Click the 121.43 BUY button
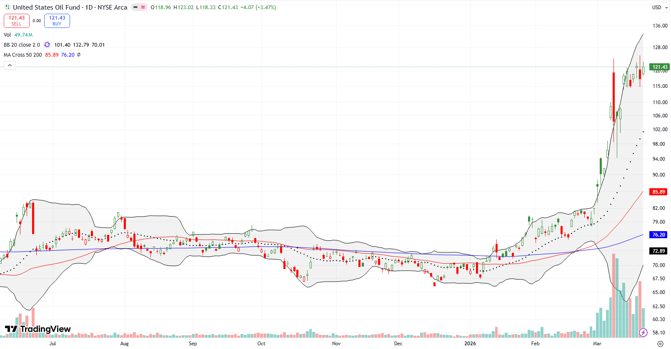The image size is (671, 349). tap(57, 20)
